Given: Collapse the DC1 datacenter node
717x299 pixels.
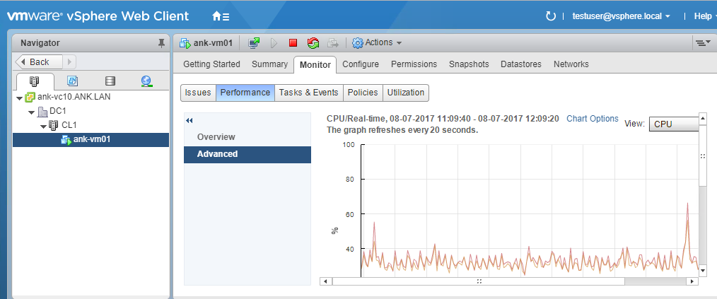Looking at the screenshot, I should (31, 112).
